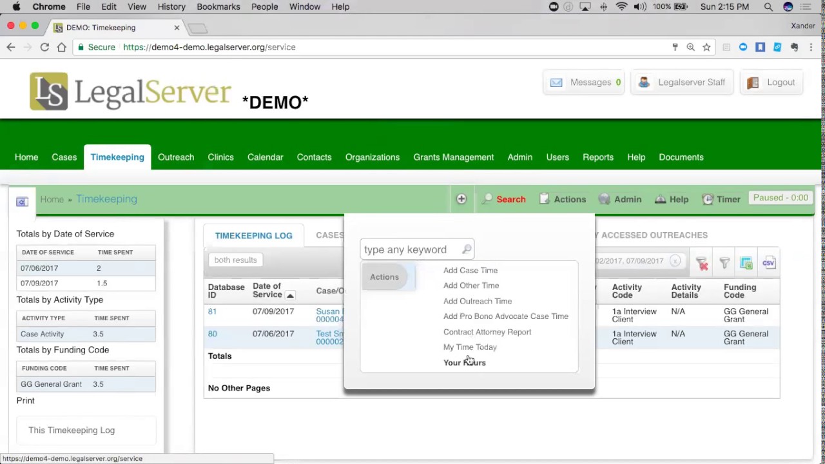
Task: Click the Paused timer display
Action: click(781, 198)
